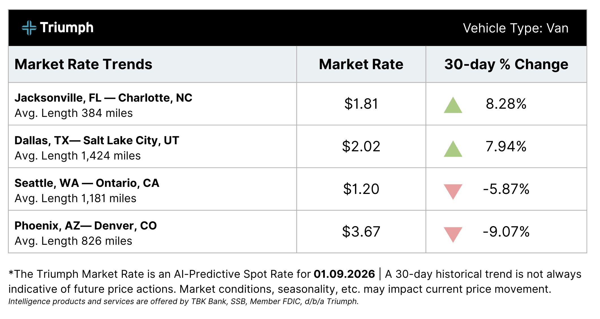Viewport: 600px width, 319px height.
Task: Select the Jacksonville, FL — Charlotte, NC lane
Action: click(x=103, y=98)
